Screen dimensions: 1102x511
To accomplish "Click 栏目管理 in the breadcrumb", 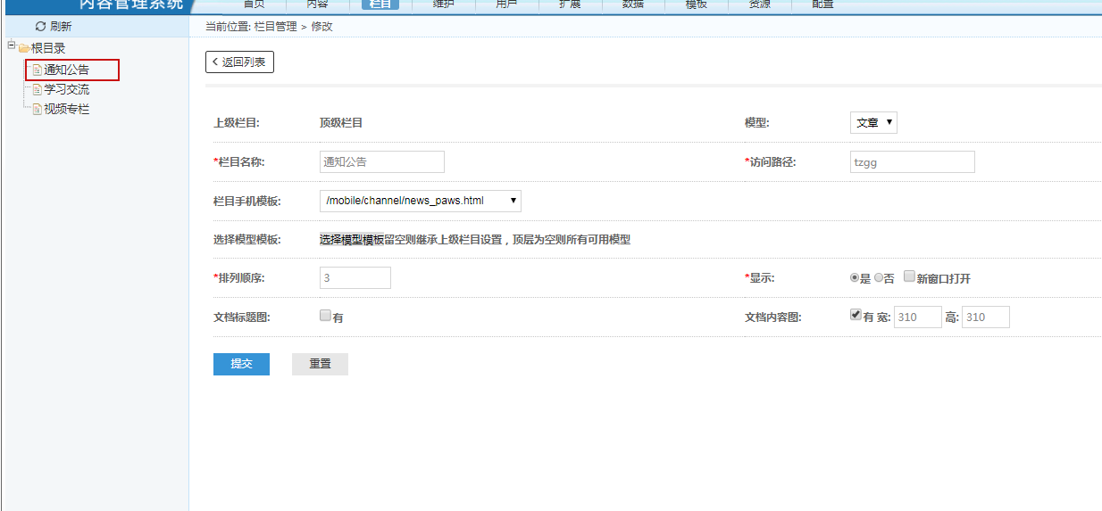I will pyautogui.click(x=276, y=27).
